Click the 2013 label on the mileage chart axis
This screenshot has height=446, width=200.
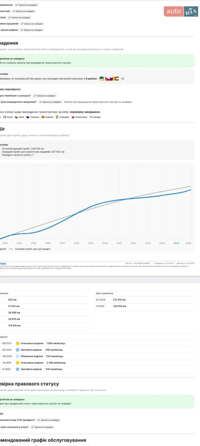[x=5, y=243]
